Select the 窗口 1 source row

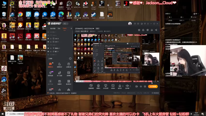coord(60,51)
